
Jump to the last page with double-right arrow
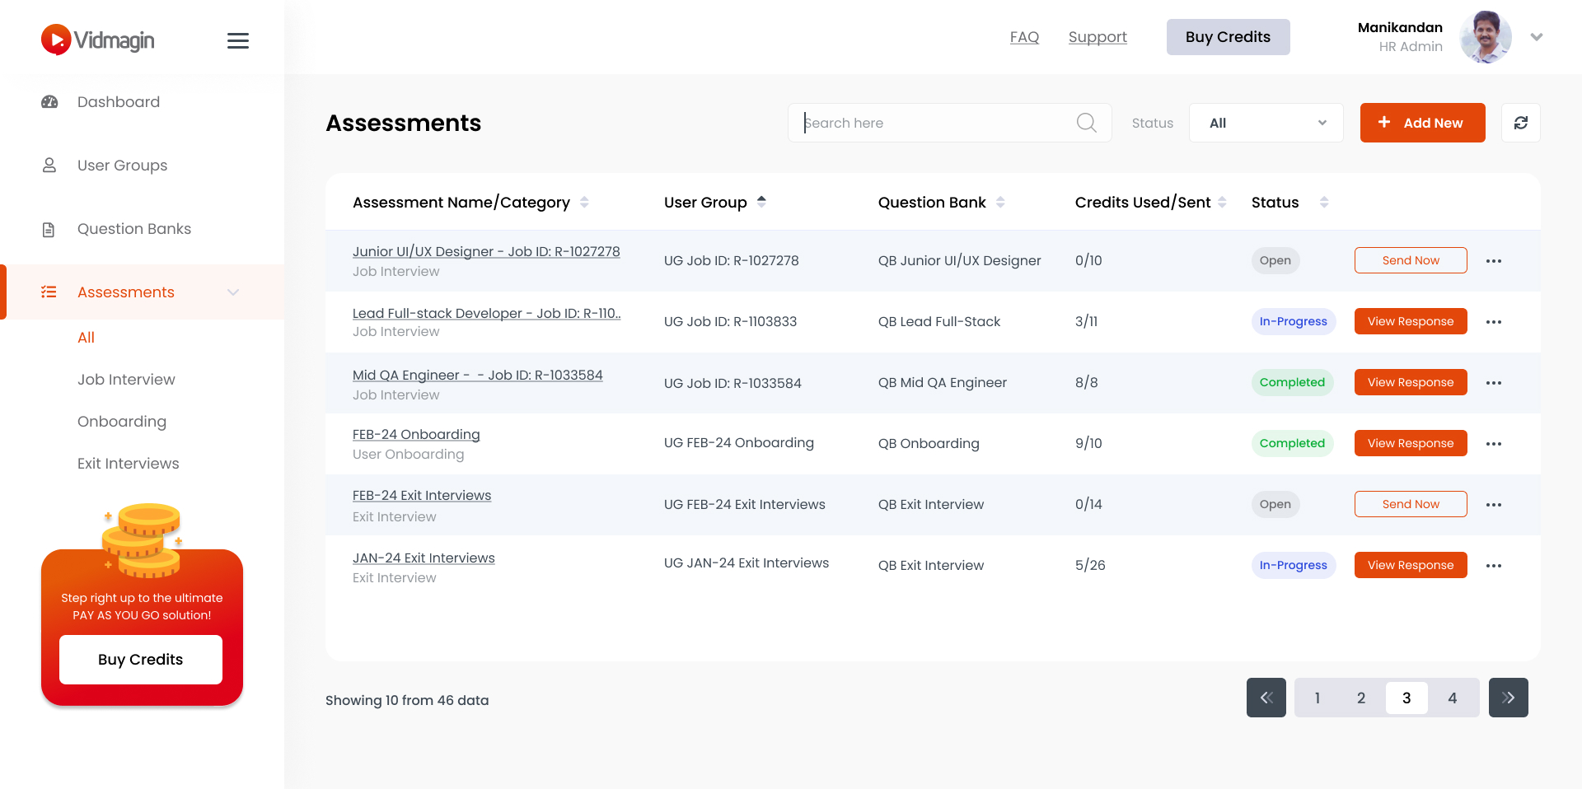coord(1508,698)
